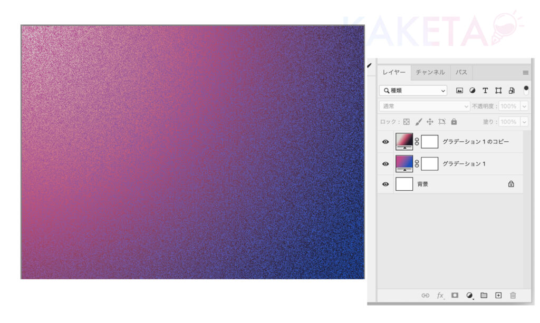
Task: Click the type layer filter icon
Action: coord(485,91)
